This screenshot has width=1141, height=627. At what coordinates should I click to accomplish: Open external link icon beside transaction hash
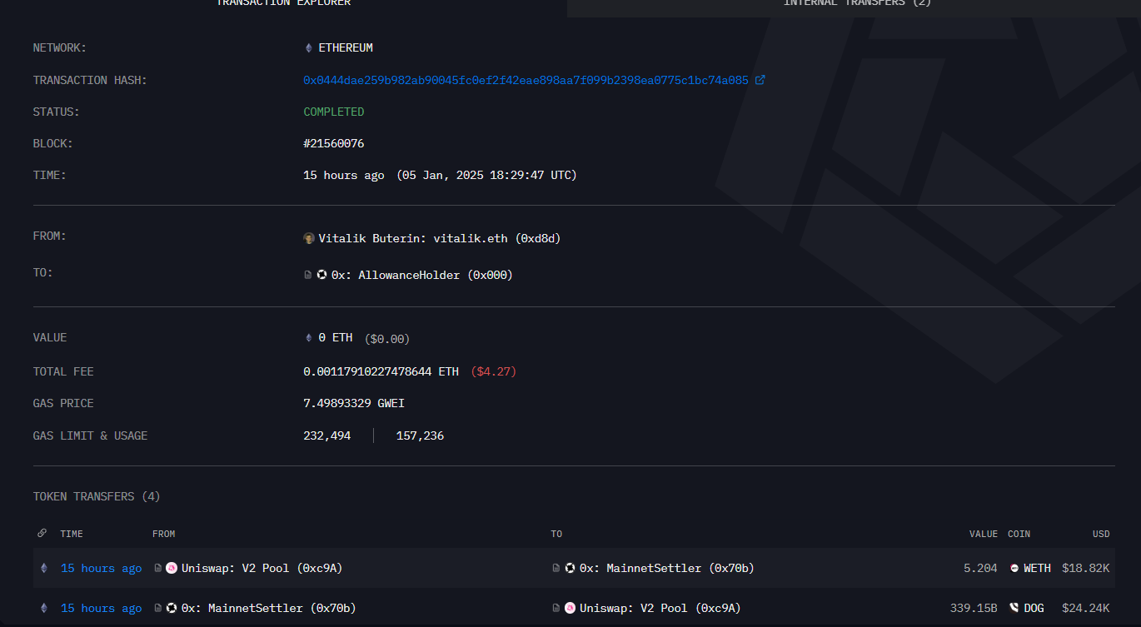click(x=760, y=81)
